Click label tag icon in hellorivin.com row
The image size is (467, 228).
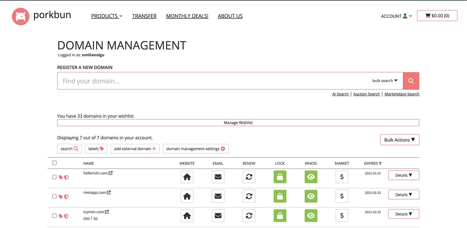click(x=61, y=177)
